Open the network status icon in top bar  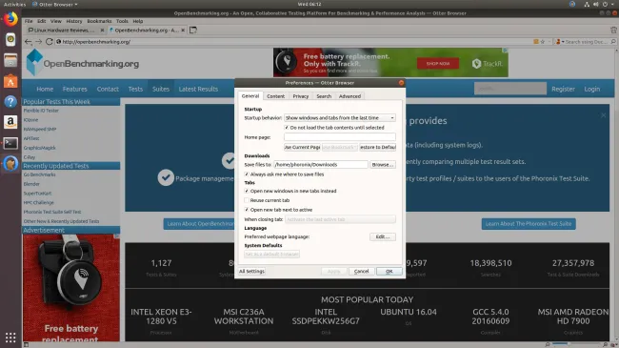click(x=587, y=5)
